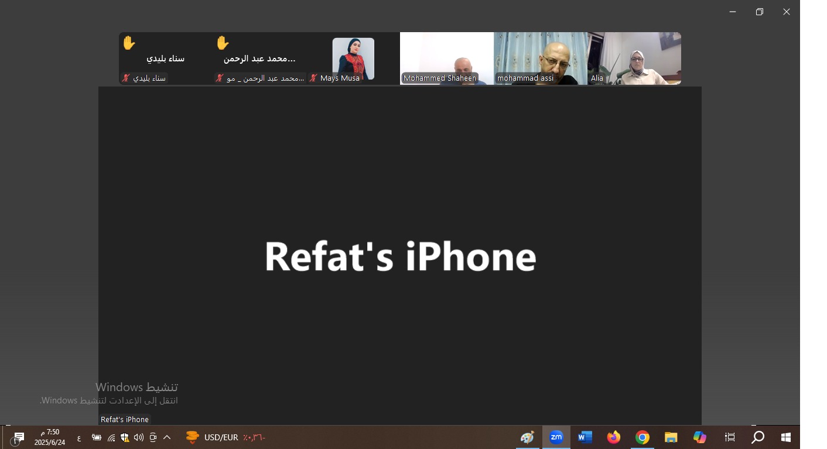Open Firefox from the taskbar
The image size is (827, 449).
(x=613, y=437)
